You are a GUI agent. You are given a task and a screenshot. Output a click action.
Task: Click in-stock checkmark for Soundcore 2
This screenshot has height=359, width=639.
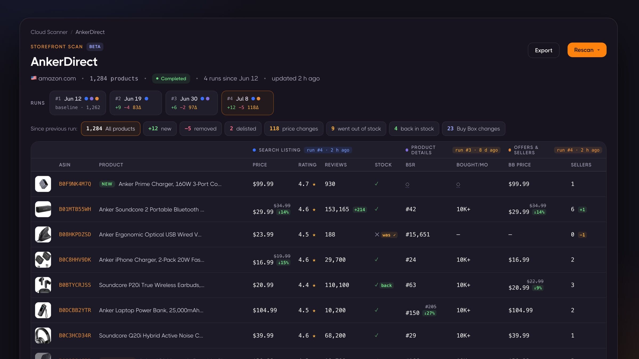(x=376, y=209)
